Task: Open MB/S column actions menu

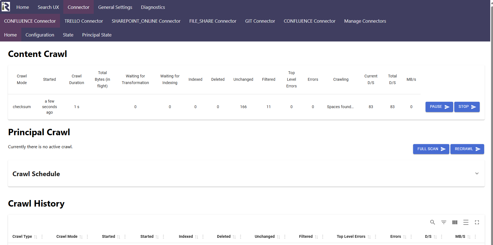Action: tap(475, 237)
